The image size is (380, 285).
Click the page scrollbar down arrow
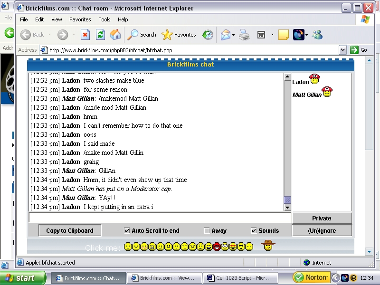point(369,251)
